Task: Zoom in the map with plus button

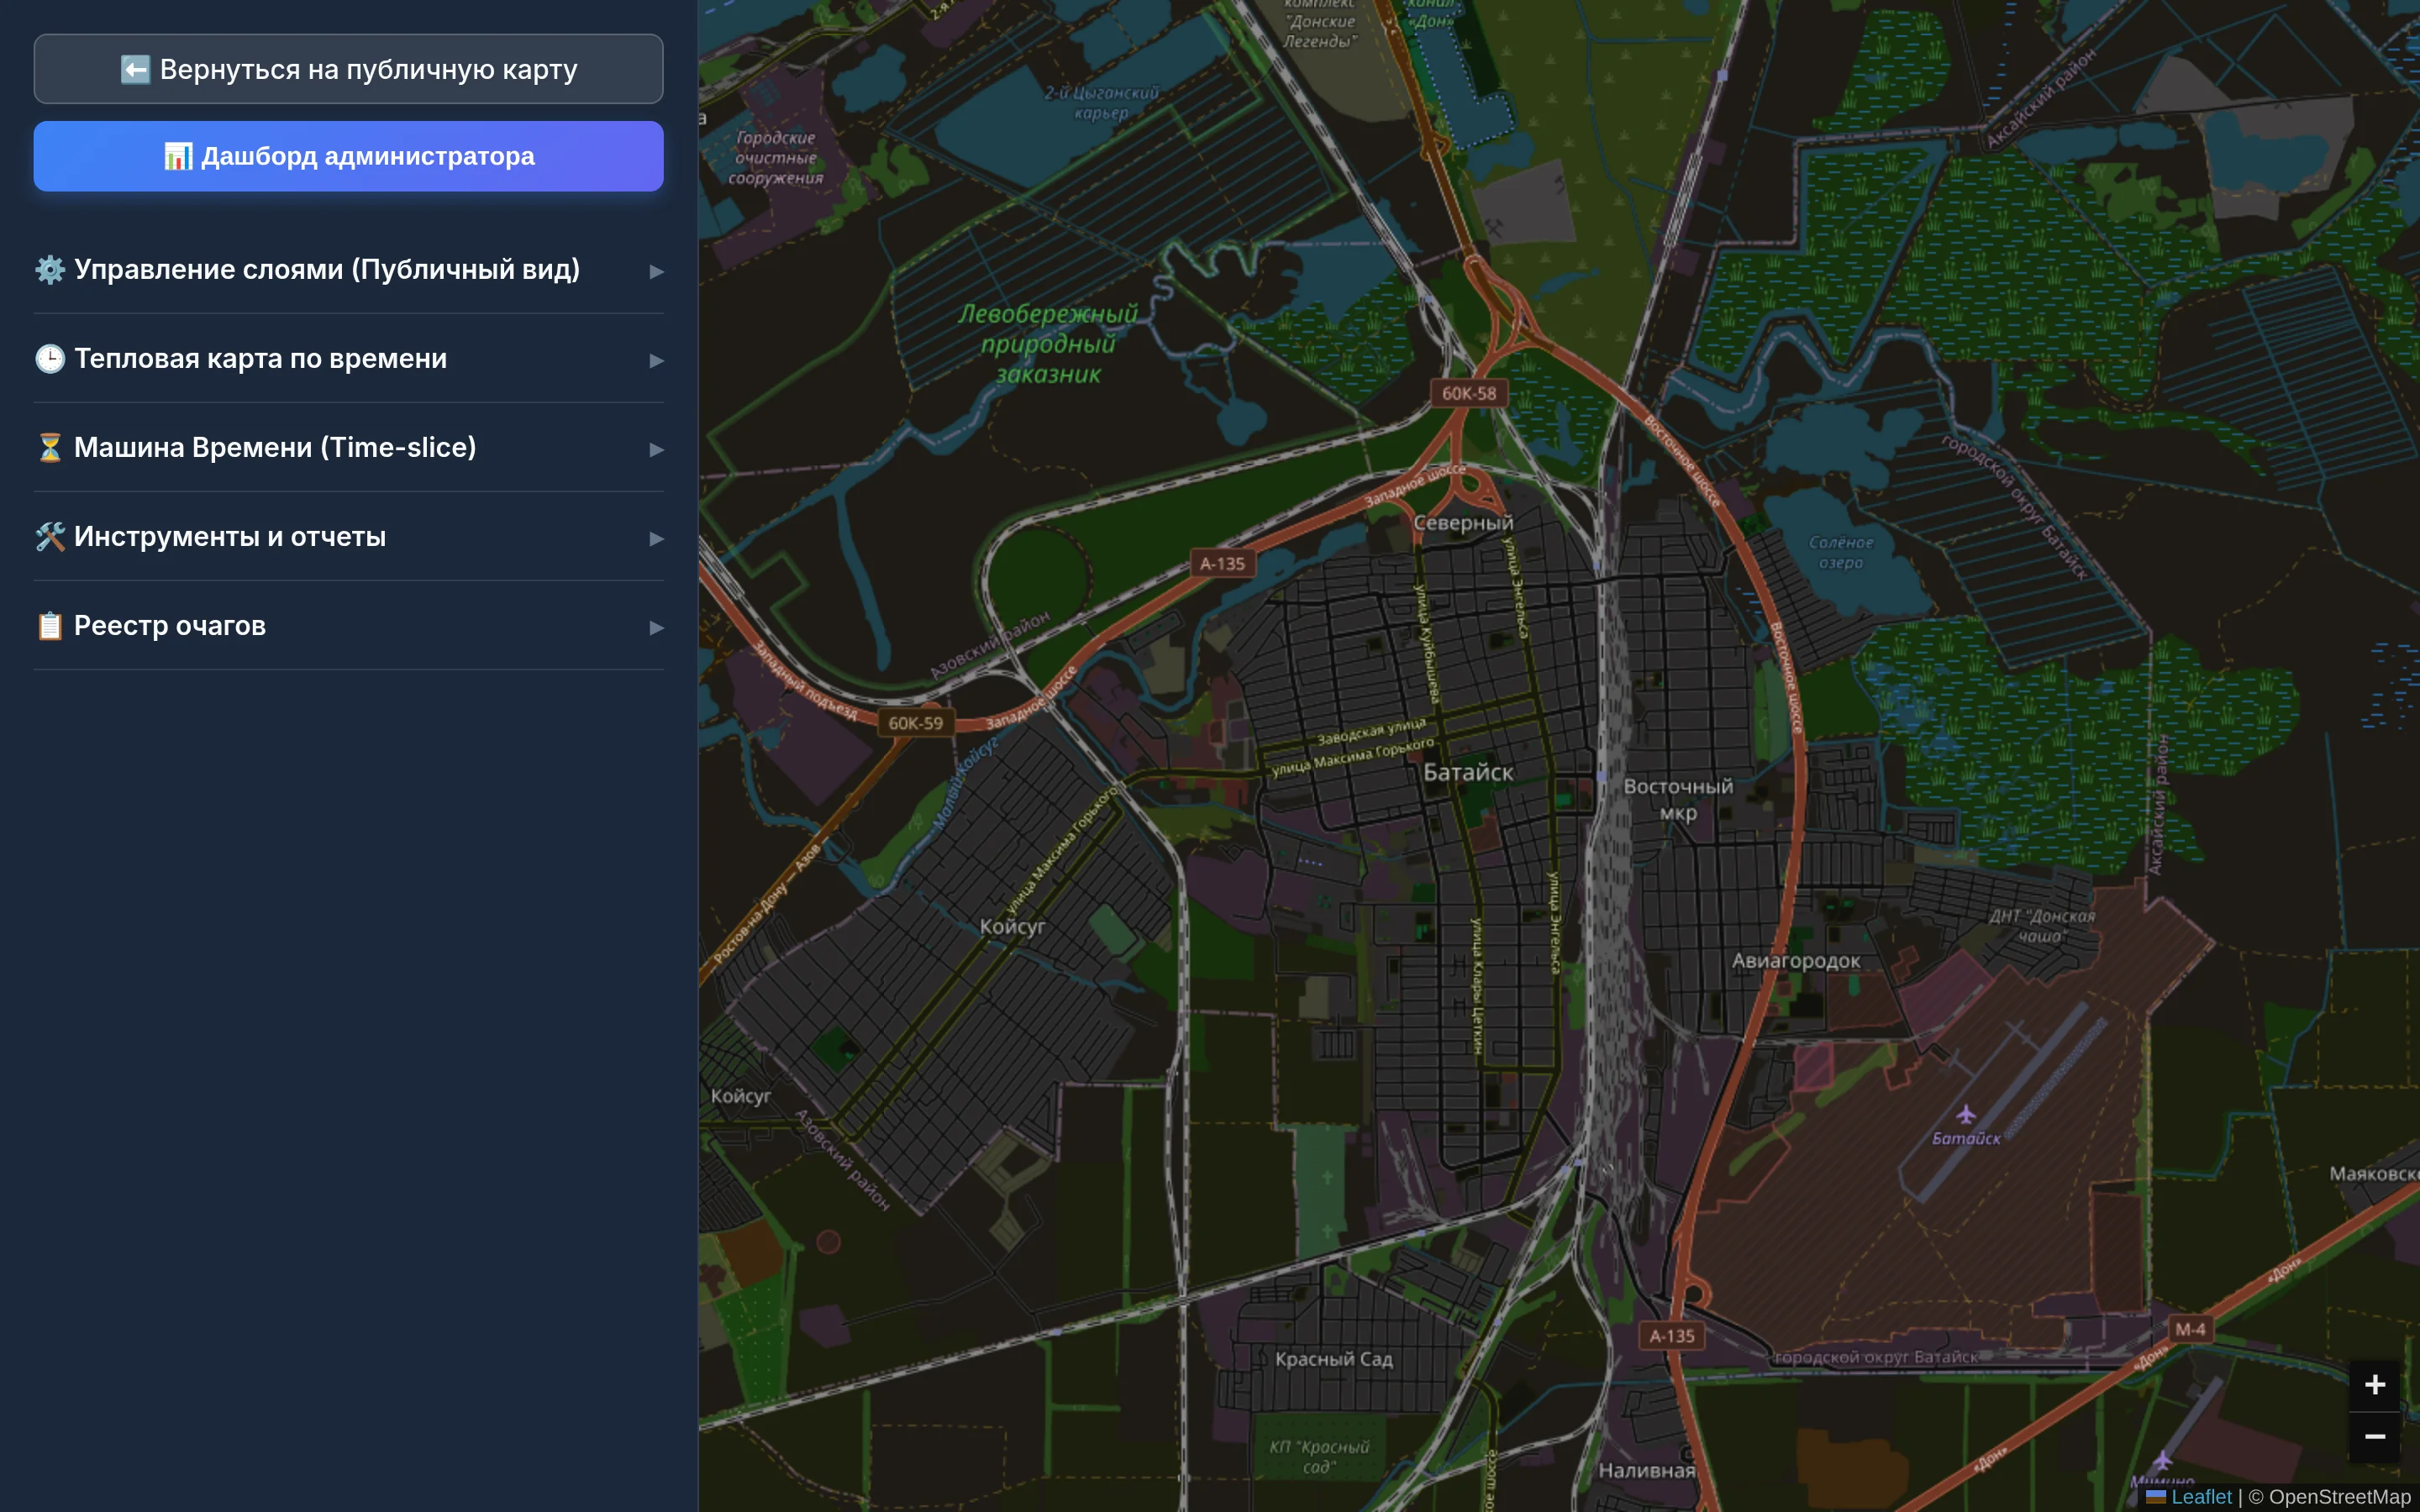Action: pos(2374,1385)
